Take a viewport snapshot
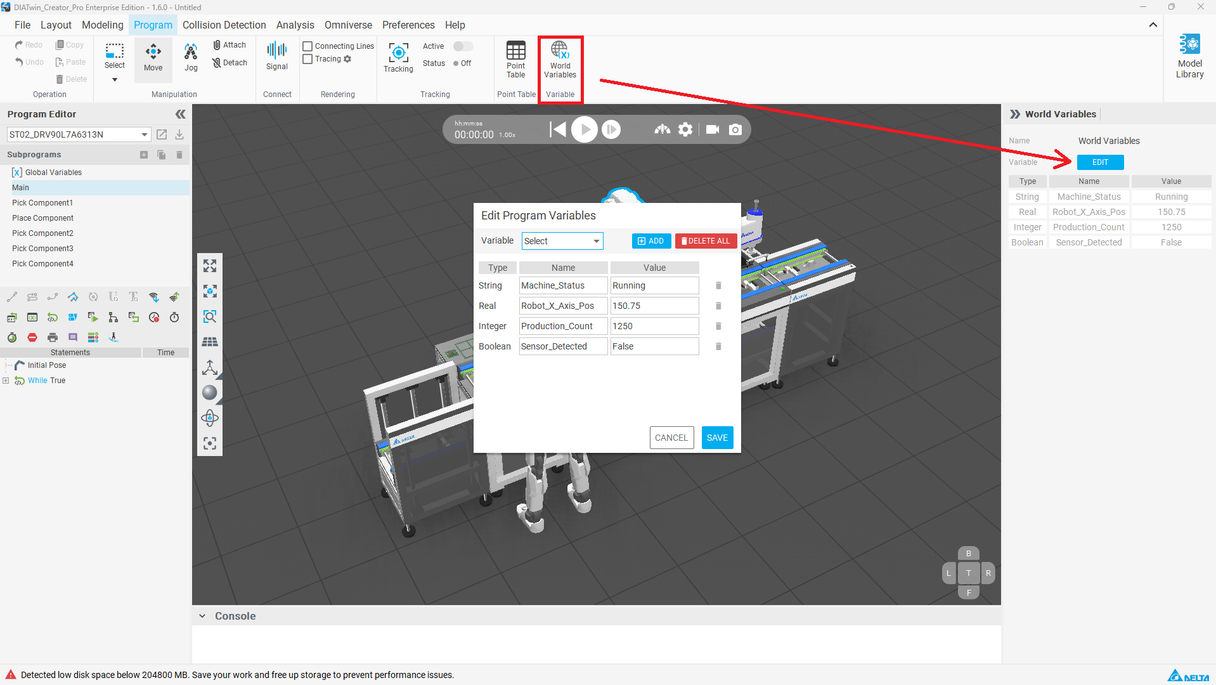1216x685 pixels. (735, 129)
